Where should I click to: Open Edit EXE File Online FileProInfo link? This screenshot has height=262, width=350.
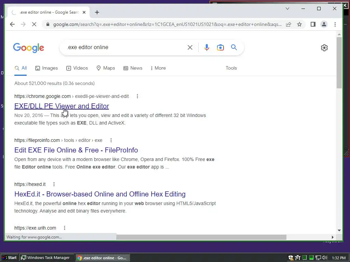(x=76, y=150)
